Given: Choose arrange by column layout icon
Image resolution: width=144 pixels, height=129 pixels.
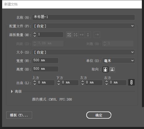Looking at the screenshot, I should pos(88,35).
